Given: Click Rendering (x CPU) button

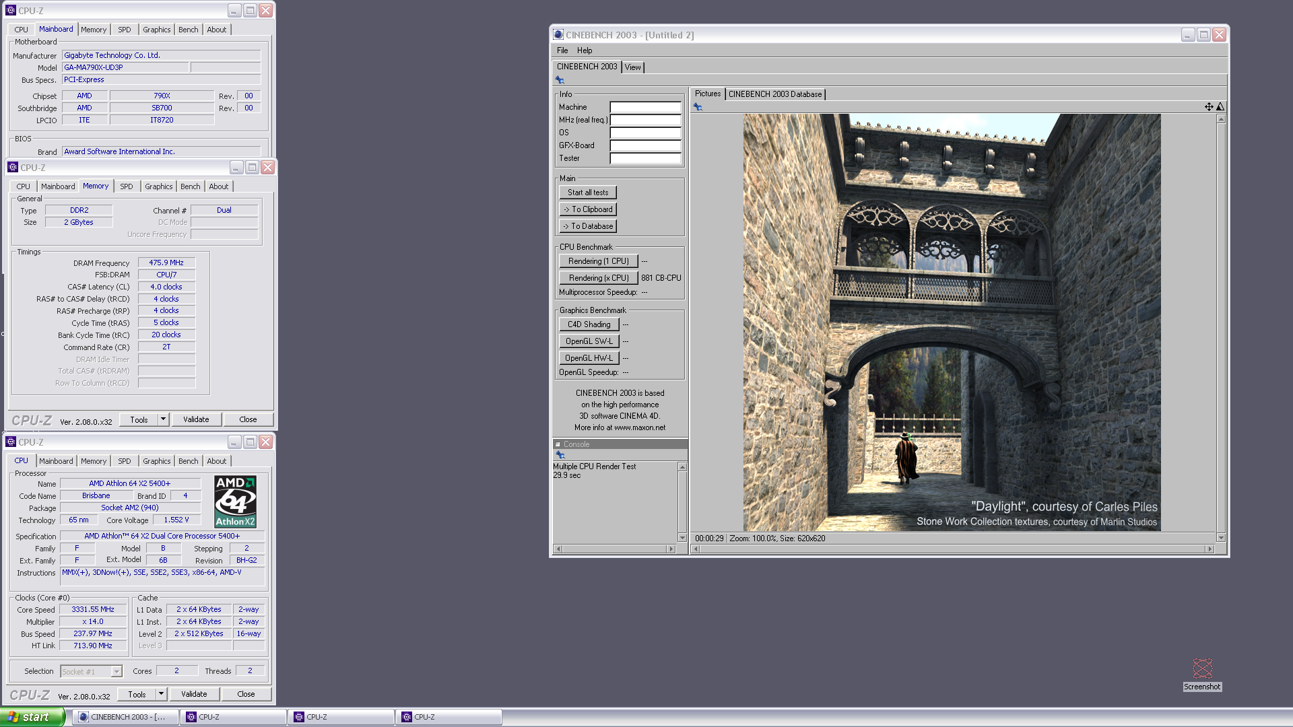Looking at the screenshot, I should (599, 278).
